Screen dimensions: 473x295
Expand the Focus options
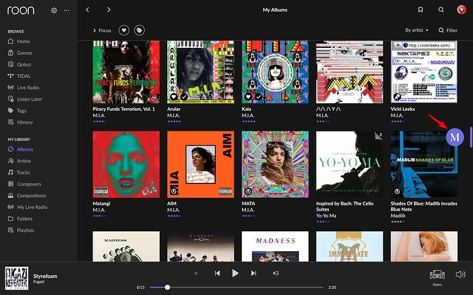click(x=102, y=30)
